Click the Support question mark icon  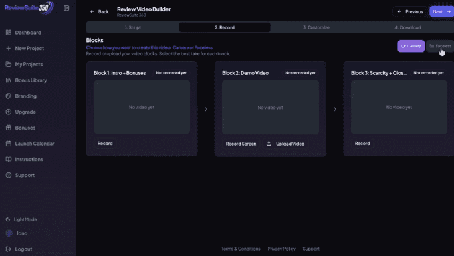click(9, 175)
